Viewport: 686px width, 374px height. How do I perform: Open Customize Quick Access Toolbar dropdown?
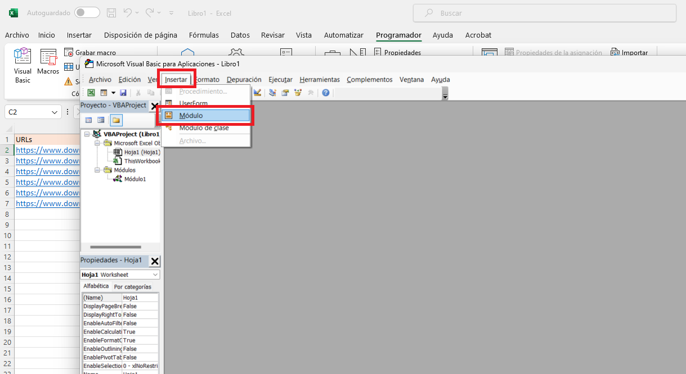click(x=172, y=13)
